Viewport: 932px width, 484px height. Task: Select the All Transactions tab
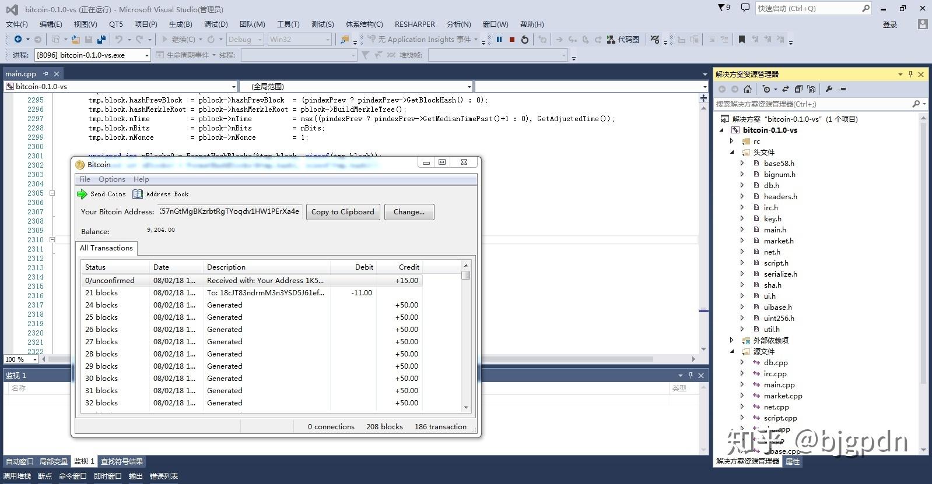coord(106,248)
